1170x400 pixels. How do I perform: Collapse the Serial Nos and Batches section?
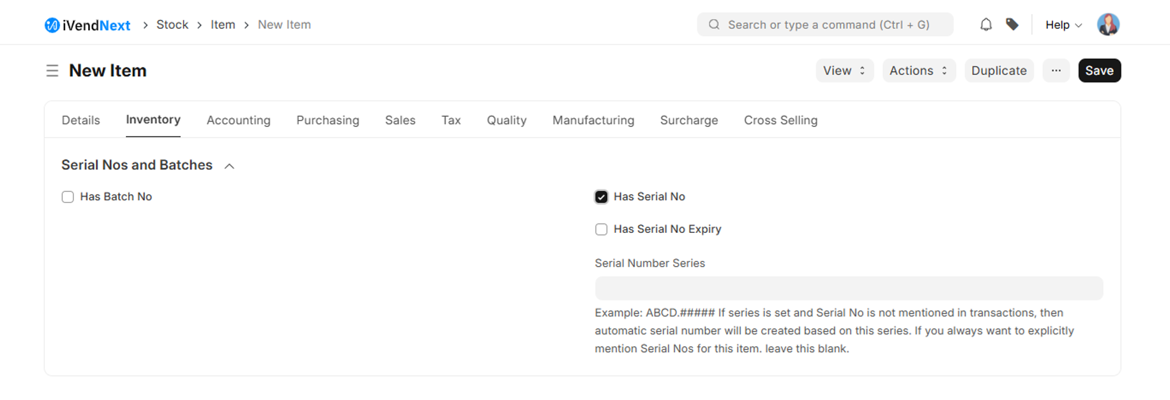pos(229,166)
